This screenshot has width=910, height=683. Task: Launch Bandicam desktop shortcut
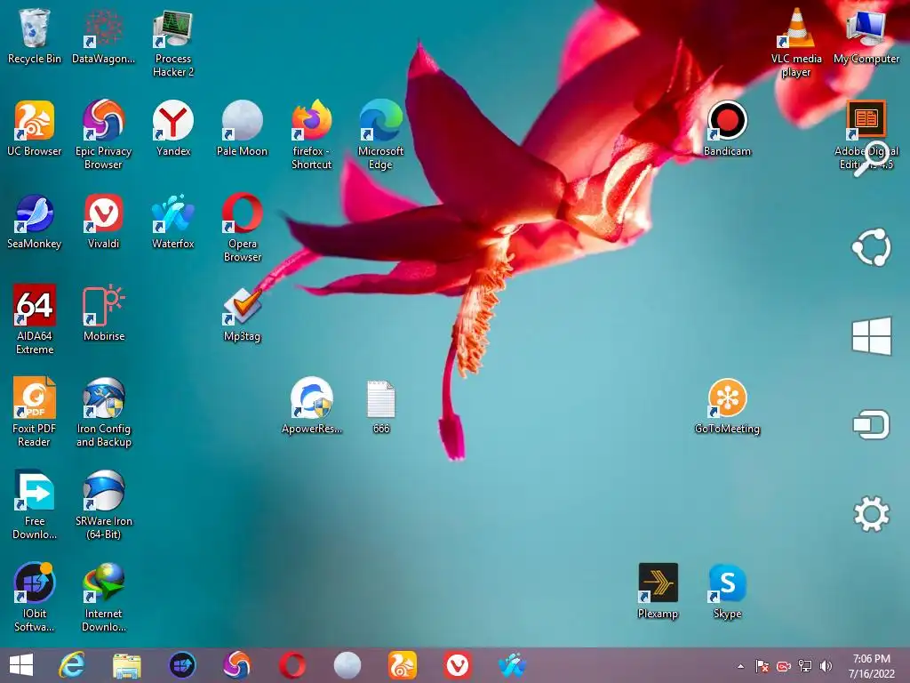[x=727, y=128]
